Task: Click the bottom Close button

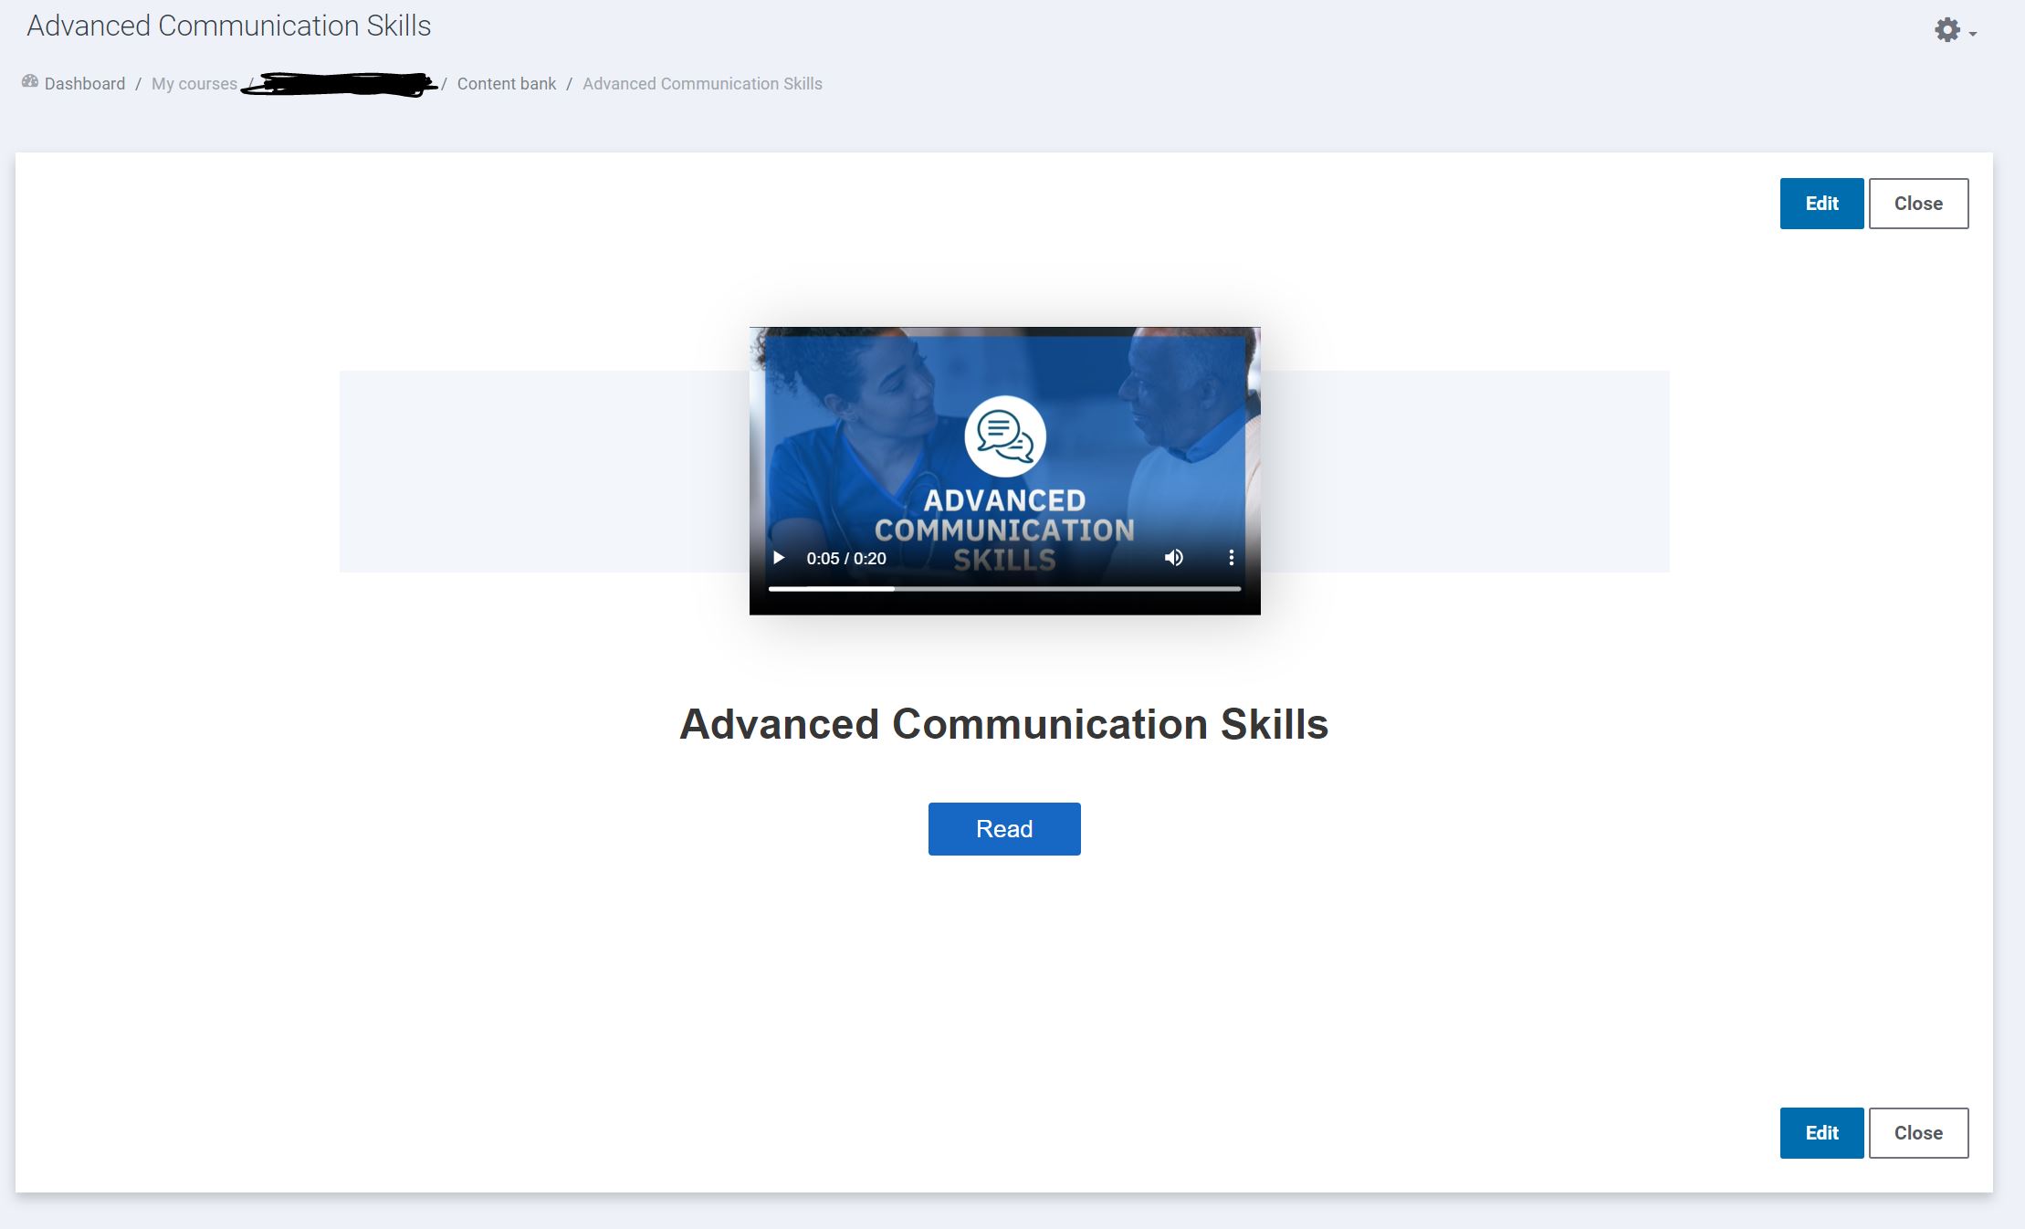Action: (1918, 1133)
